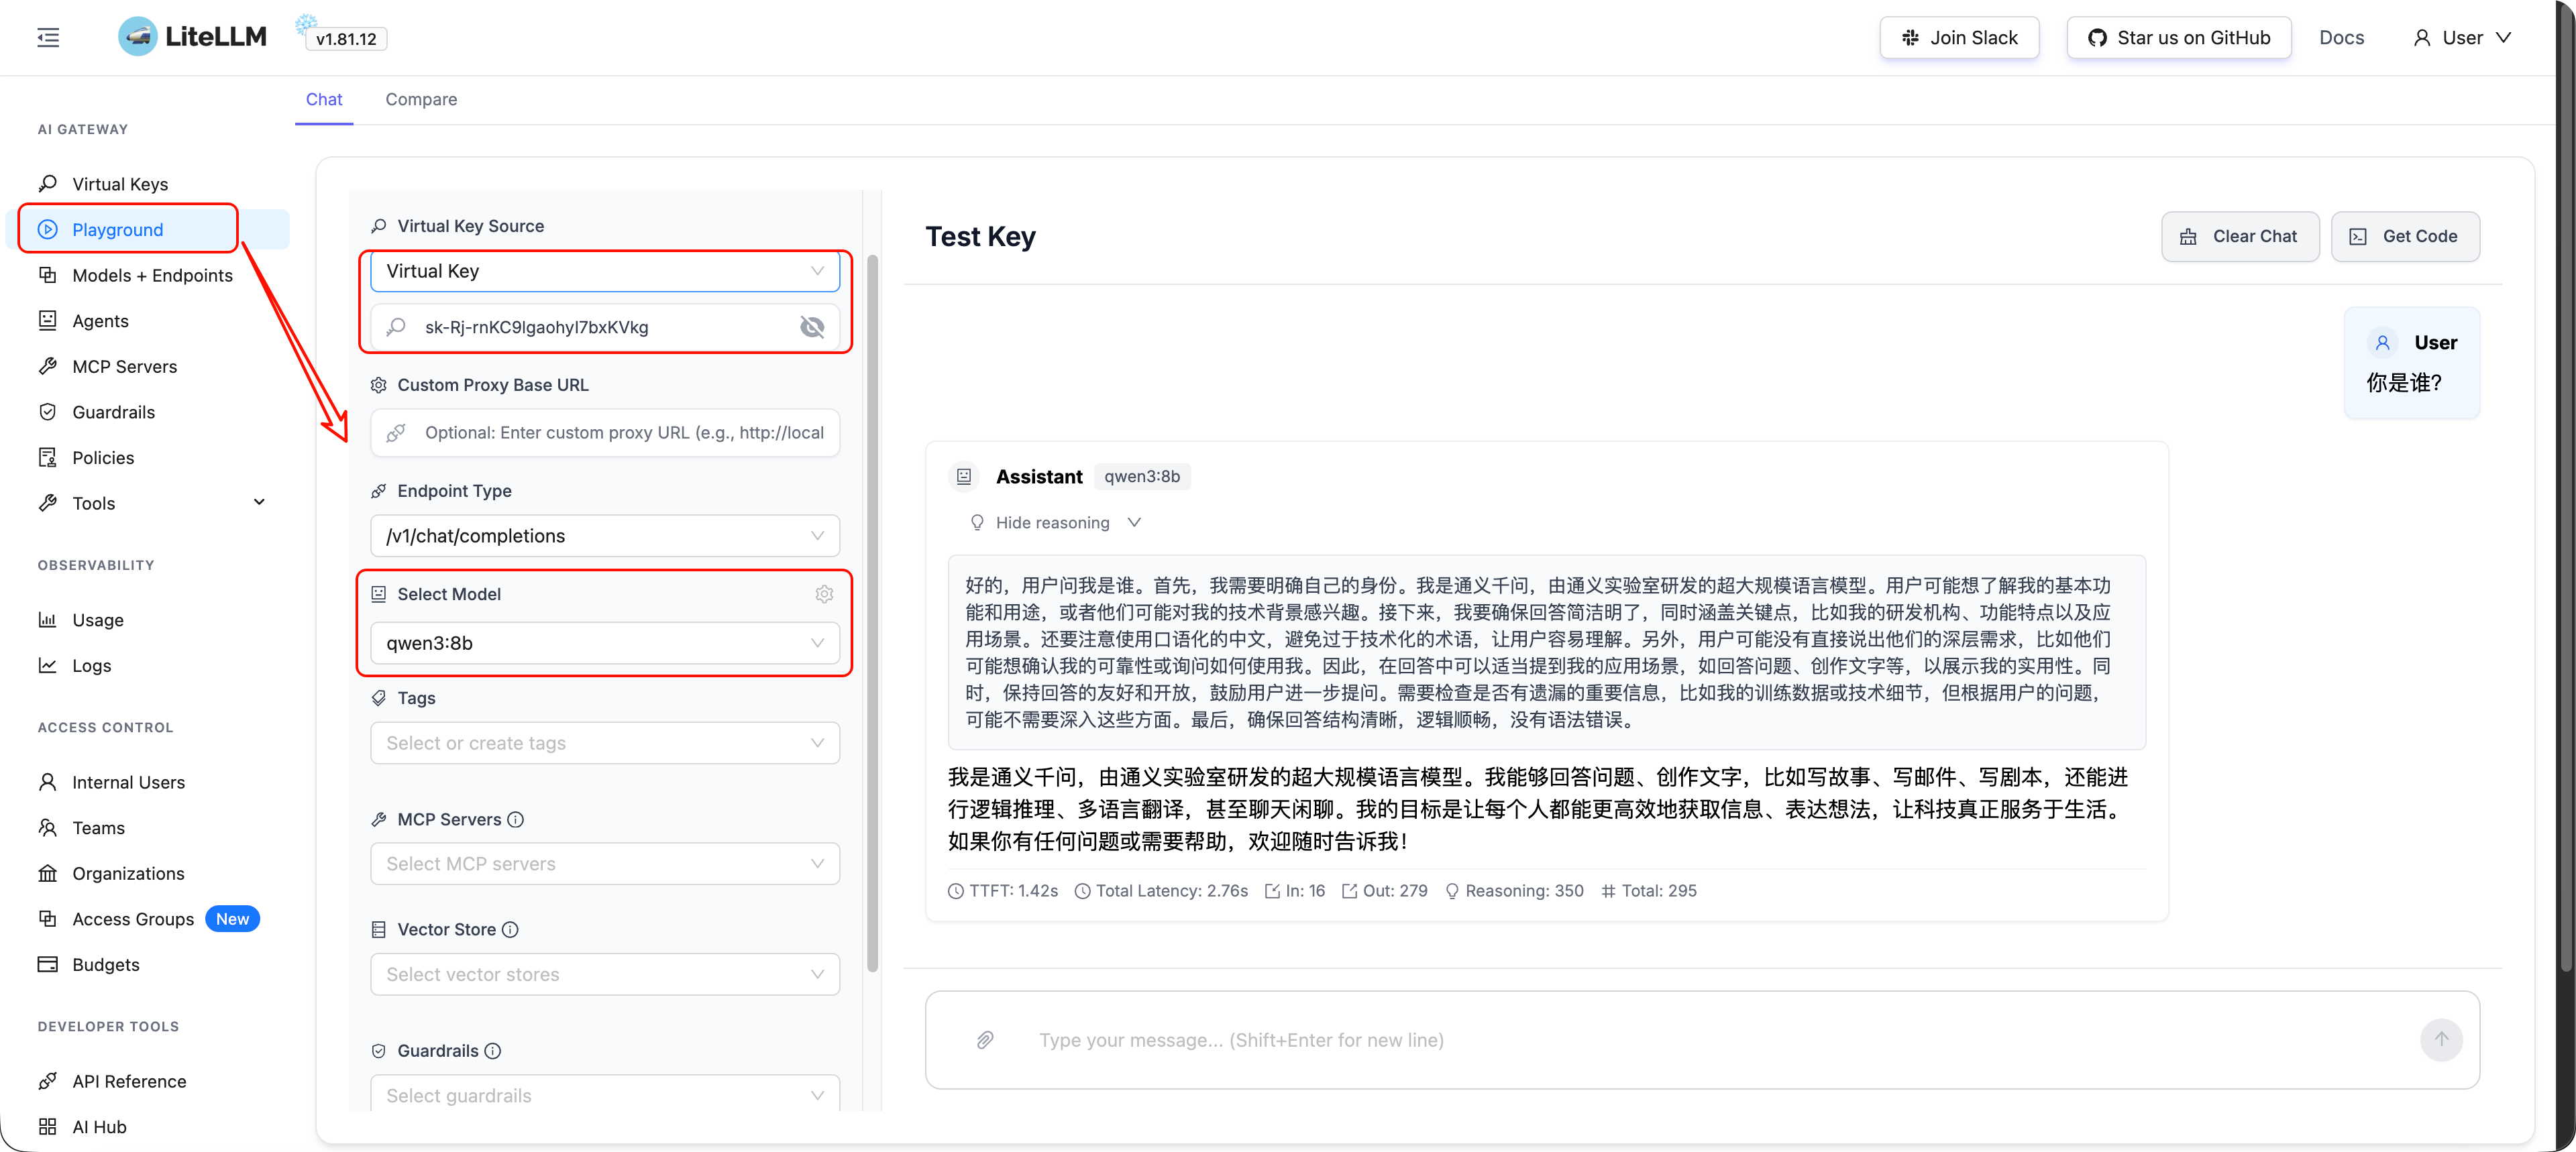Open Models + Endpoints in sidebar
The image size is (2576, 1152).
(152, 275)
